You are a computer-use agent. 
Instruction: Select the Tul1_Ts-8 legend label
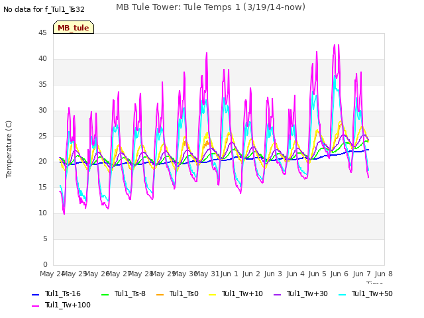coord(130,293)
